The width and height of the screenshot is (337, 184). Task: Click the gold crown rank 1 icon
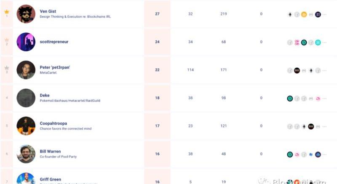6,12
